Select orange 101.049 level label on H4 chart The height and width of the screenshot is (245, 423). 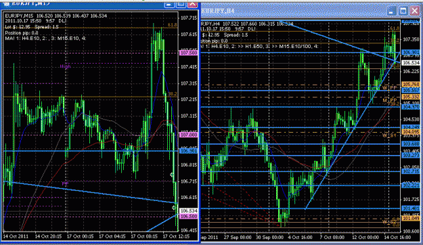click(411, 219)
